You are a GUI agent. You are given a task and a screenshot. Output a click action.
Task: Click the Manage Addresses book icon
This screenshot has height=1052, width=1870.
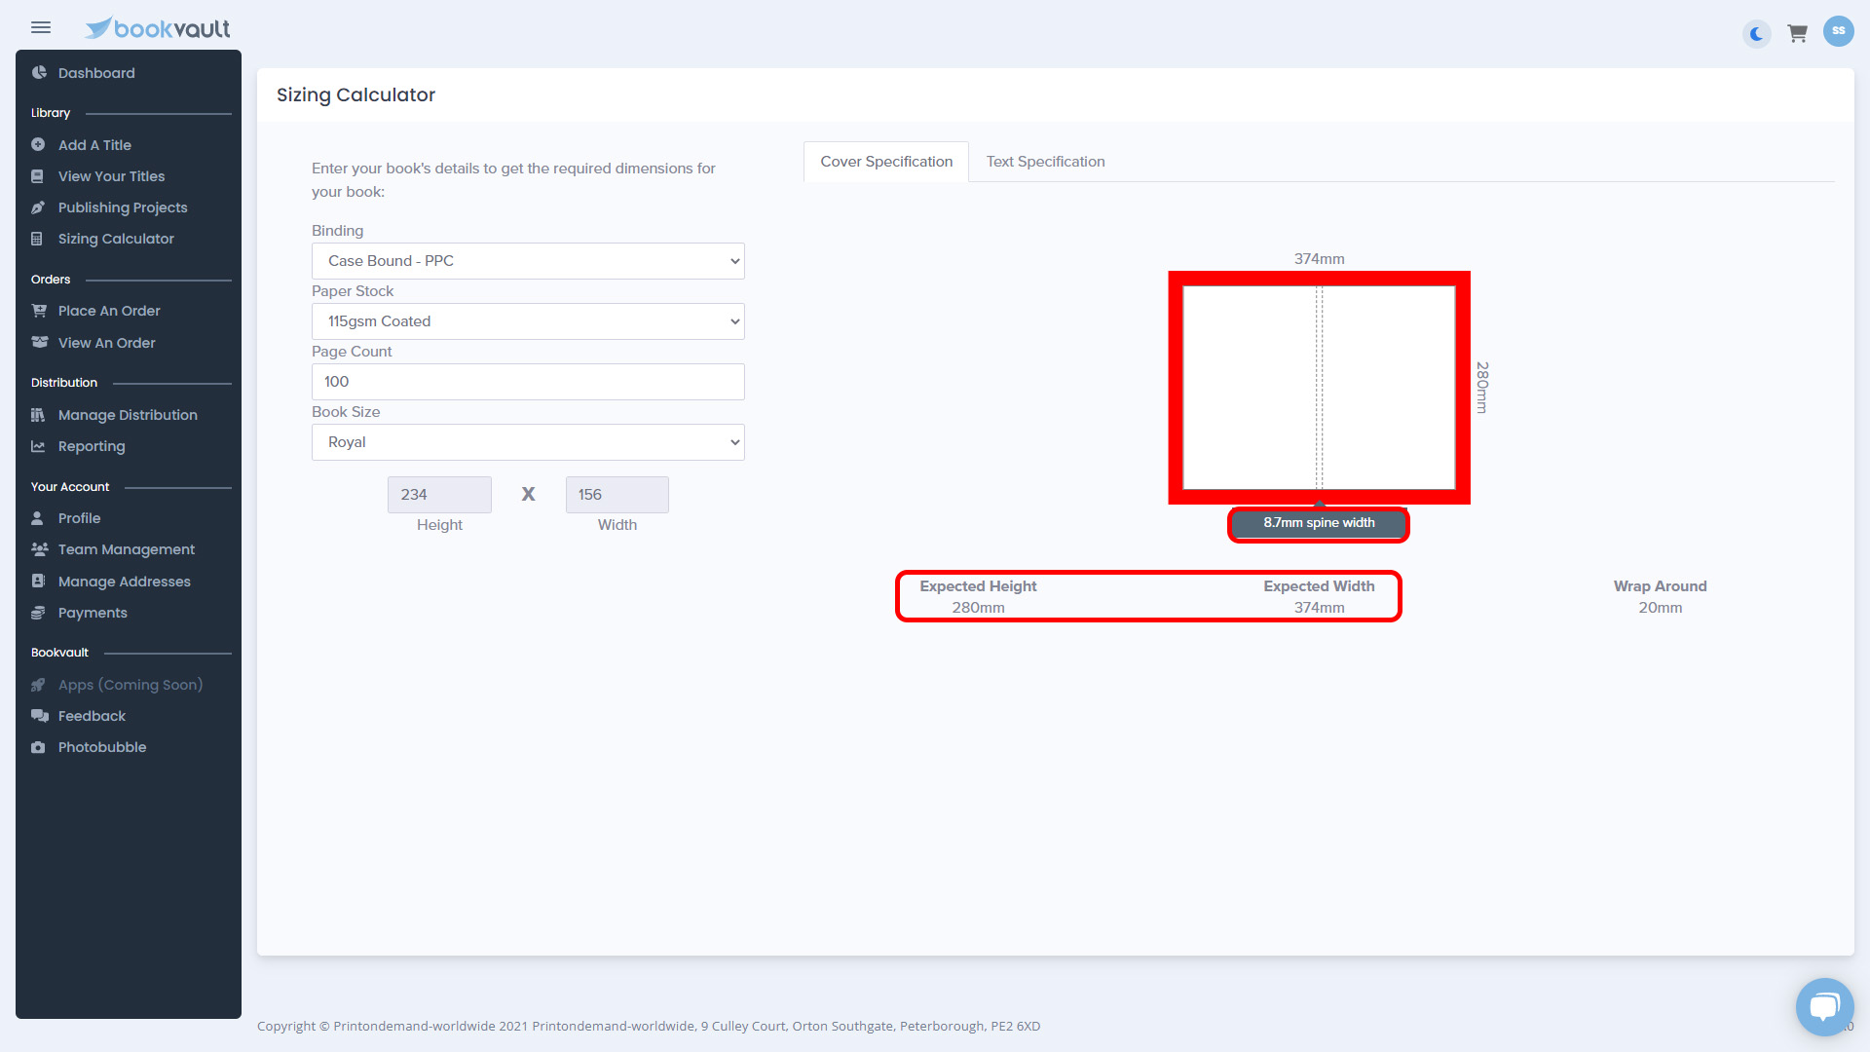[x=38, y=582]
